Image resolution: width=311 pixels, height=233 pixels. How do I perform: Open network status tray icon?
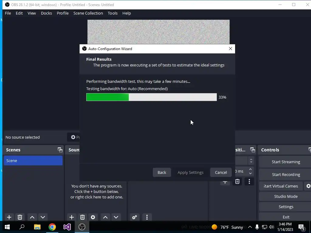265,227
